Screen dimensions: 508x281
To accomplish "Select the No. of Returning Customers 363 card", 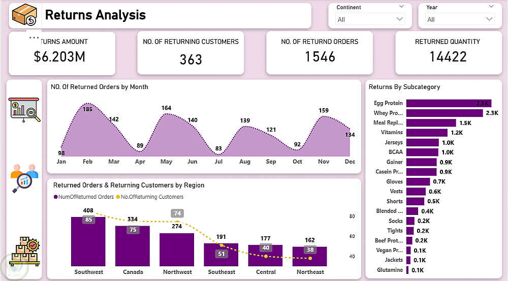I will 190,53.
